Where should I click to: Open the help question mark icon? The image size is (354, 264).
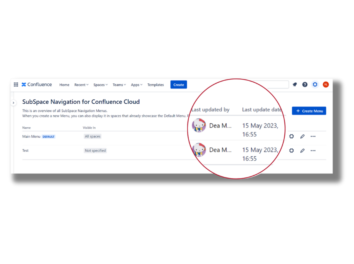tap(305, 85)
